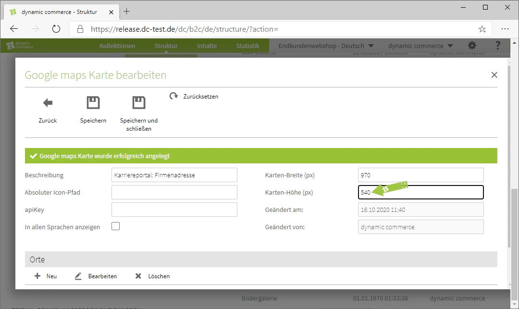The width and height of the screenshot is (519, 309).
Task: Click the Speichern floppy disk icon
Action: (x=93, y=102)
